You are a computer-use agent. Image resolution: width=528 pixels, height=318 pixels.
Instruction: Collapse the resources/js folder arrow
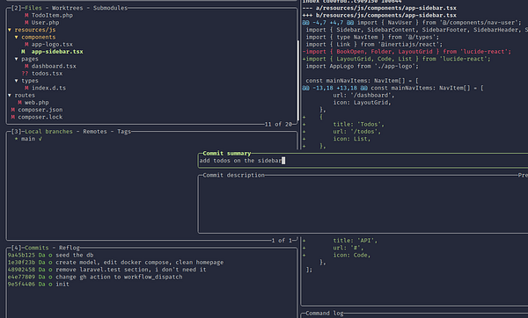pyautogui.click(x=10, y=30)
